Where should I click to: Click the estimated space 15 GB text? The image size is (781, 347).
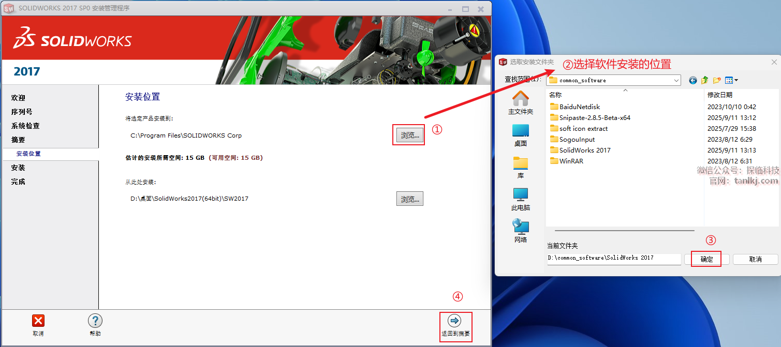pyautogui.click(x=165, y=158)
